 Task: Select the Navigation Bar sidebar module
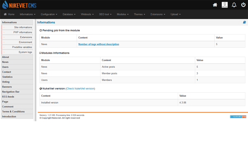tap(11, 92)
